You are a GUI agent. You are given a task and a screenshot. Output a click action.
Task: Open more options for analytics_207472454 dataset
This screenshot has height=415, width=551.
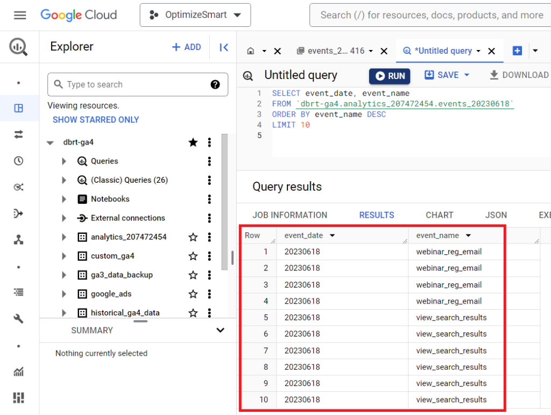click(209, 237)
